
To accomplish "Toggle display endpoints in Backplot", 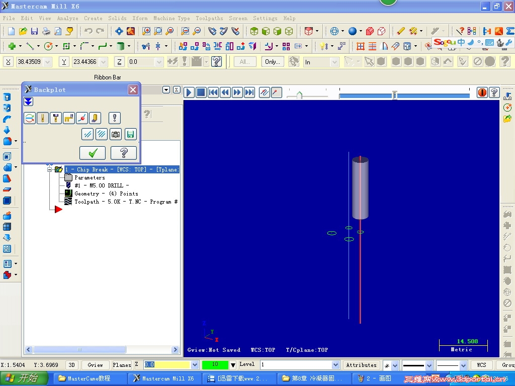I will click(82, 118).
